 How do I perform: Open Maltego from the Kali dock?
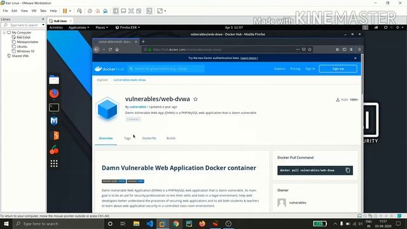pyautogui.click(x=54, y=121)
